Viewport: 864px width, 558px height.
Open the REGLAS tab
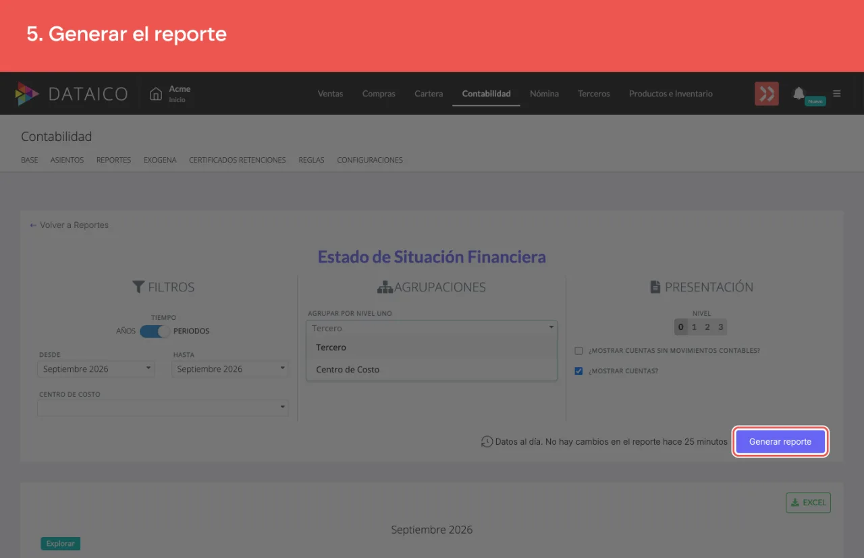coord(312,161)
